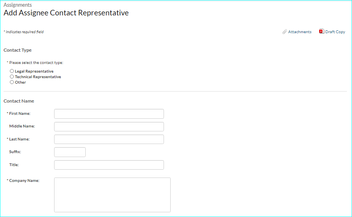Focus the Title text field

(109, 165)
